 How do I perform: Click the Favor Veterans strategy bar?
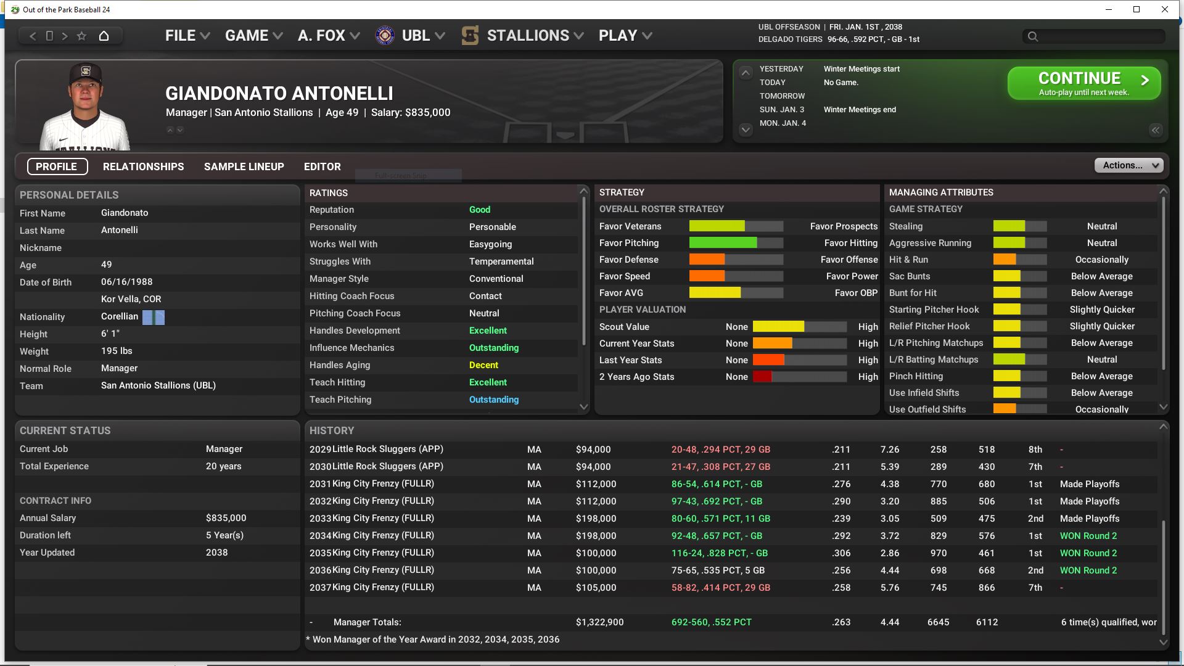coord(736,226)
